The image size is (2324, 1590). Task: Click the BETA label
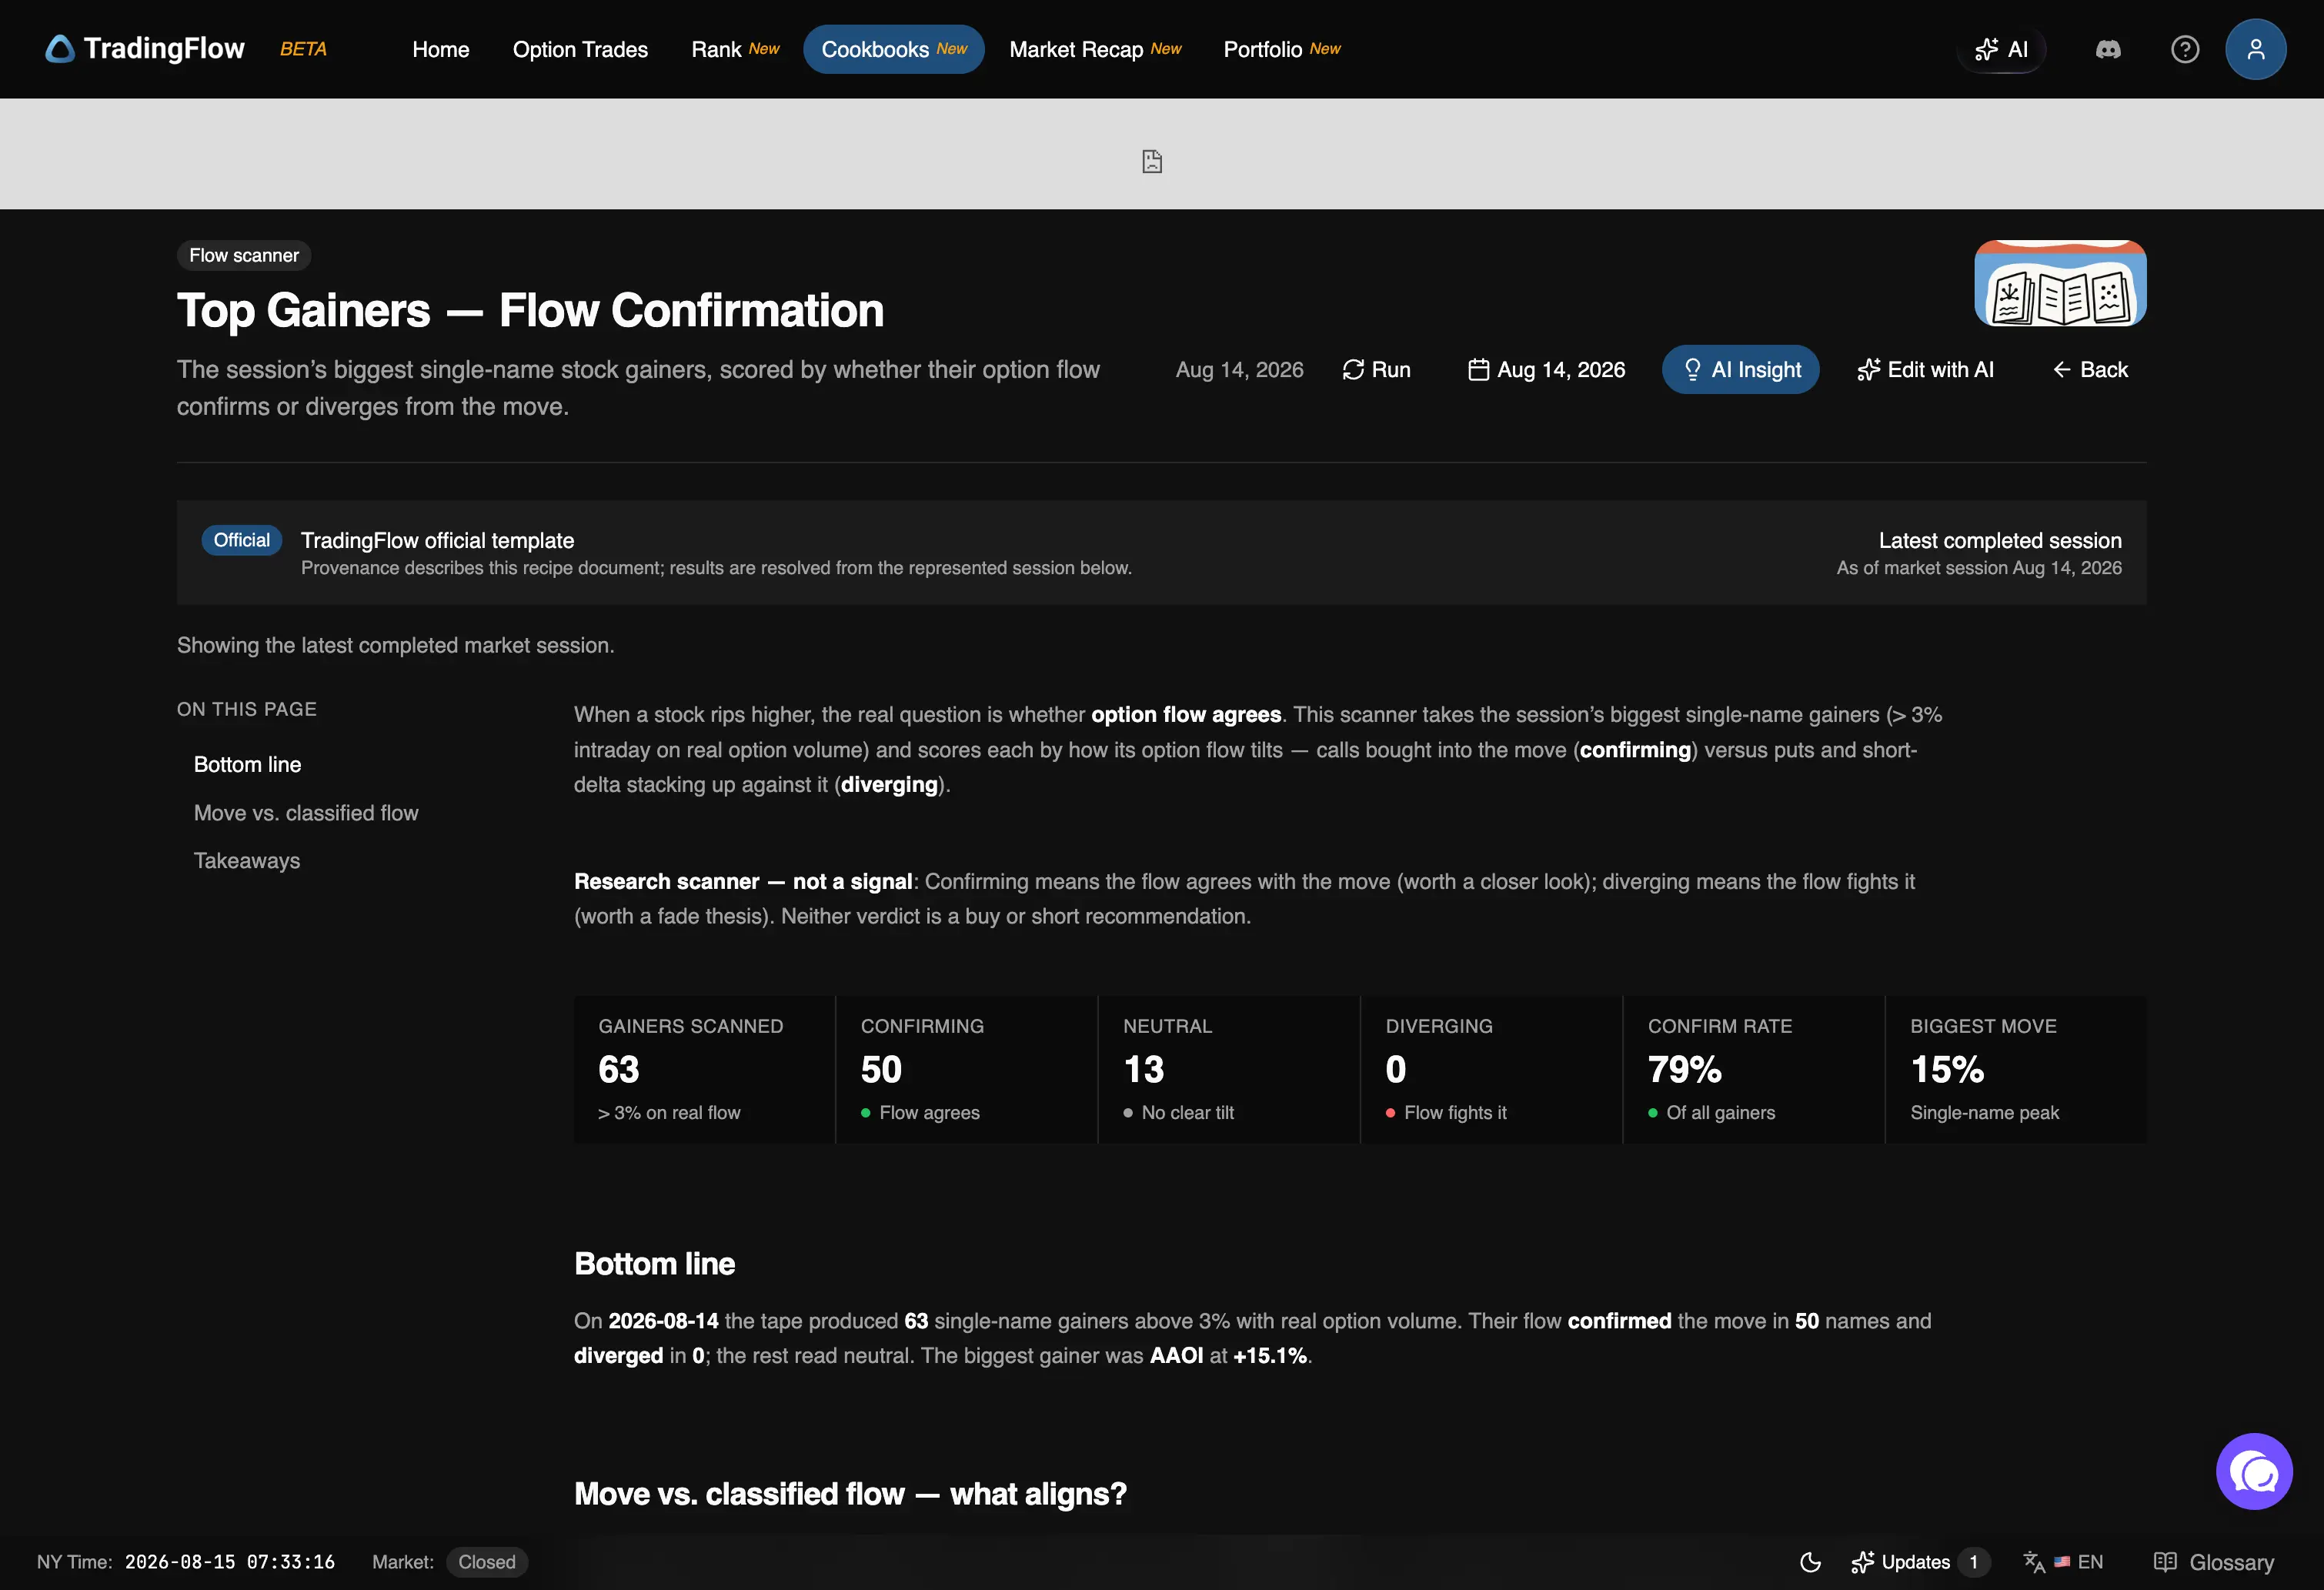pyautogui.click(x=303, y=49)
